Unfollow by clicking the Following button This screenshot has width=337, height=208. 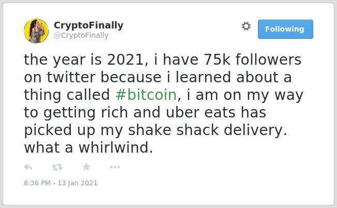click(285, 29)
